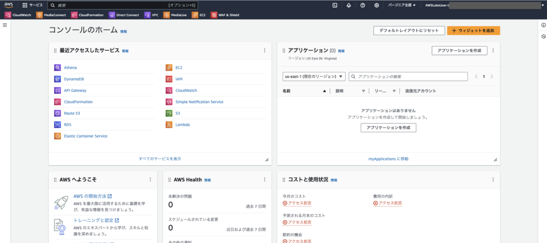This screenshot has width=547, height=243.
Task: Open the AWS Welcome widget options menu
Action: (150, 179)
